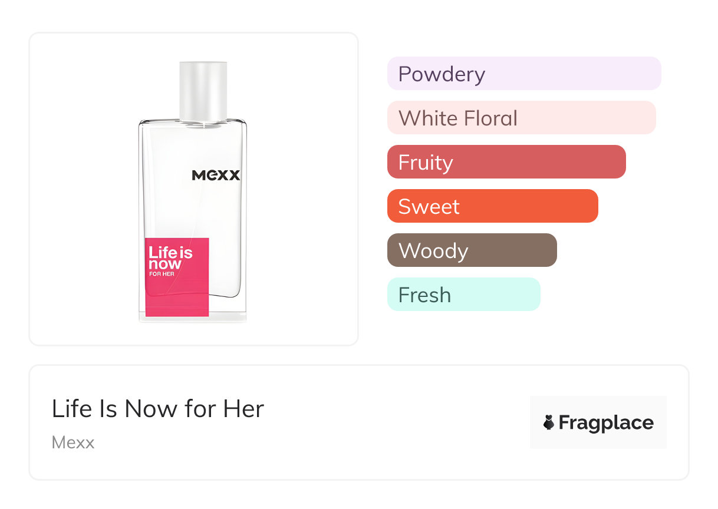Click the word Powdery in the top bar

442,74
